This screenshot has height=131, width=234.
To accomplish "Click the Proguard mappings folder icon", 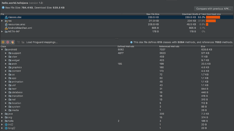I will tap(23, 42).
